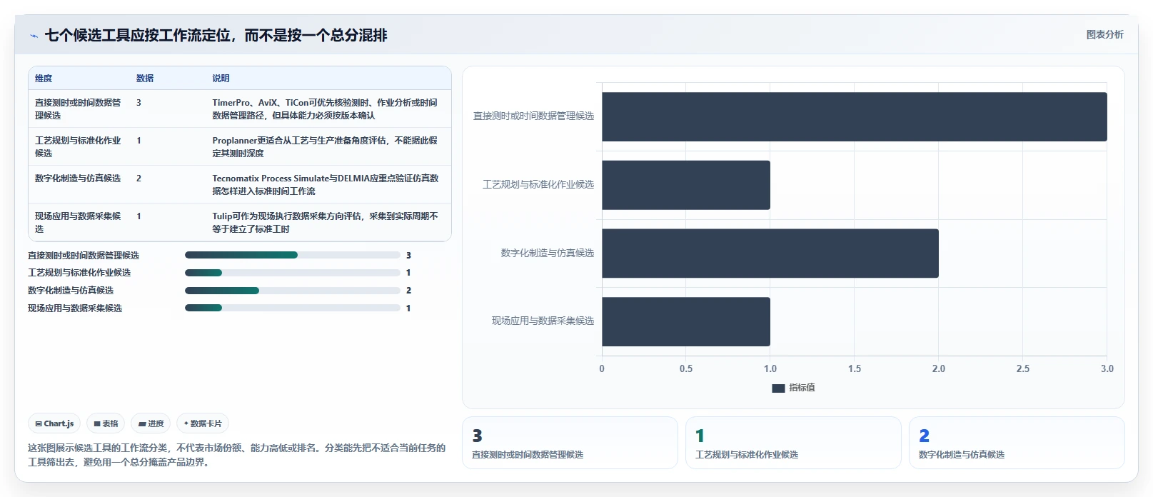Click the 工艺规划与标准化作业候选 progress bar
The height and width of the screenshot is (497, 1153).
pyautogui.click(x=293, y=273)
